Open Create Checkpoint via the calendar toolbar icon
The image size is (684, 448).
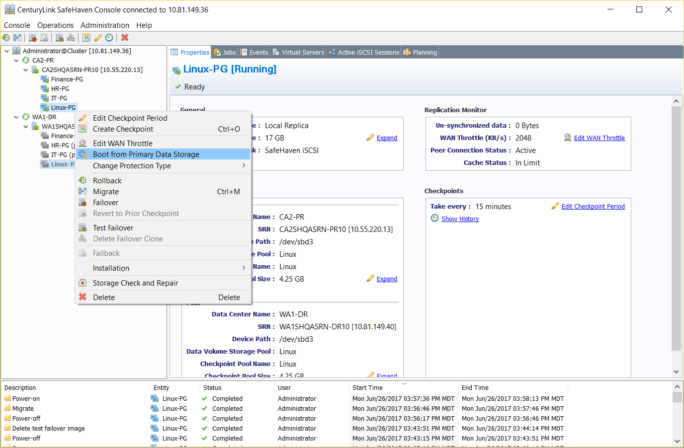[86, 37]
